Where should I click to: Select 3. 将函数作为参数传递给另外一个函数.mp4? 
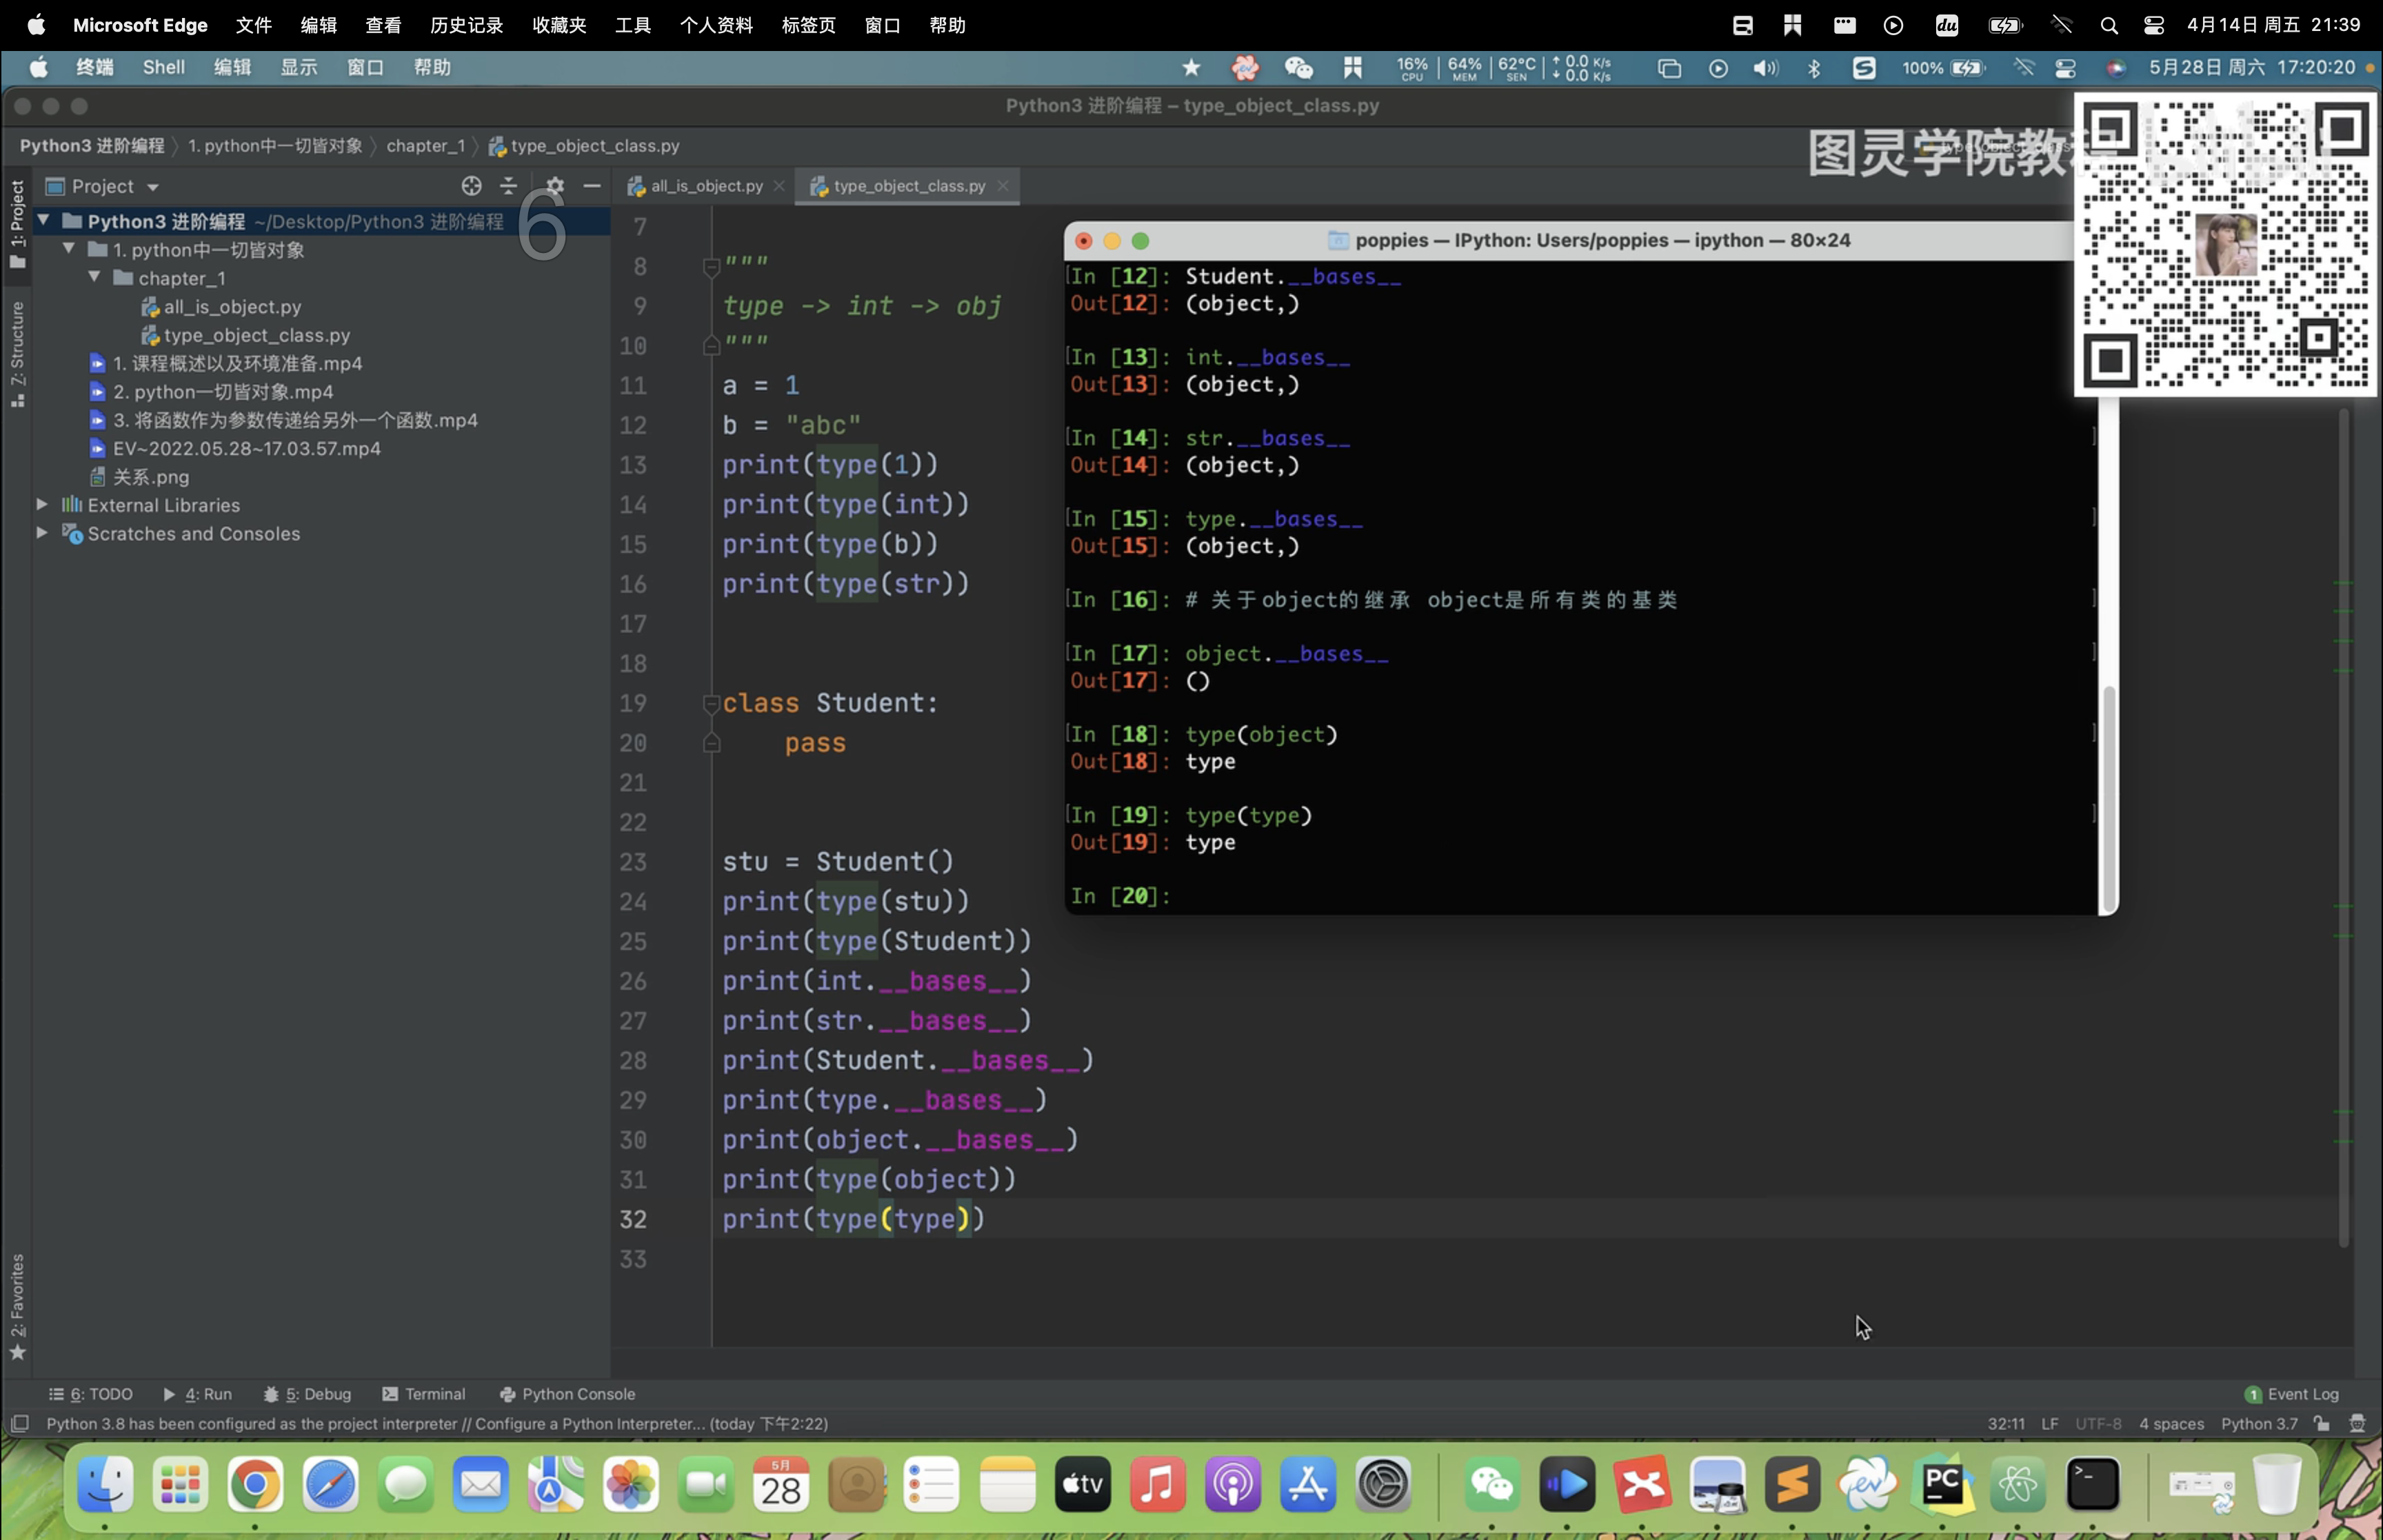point(295,420)
